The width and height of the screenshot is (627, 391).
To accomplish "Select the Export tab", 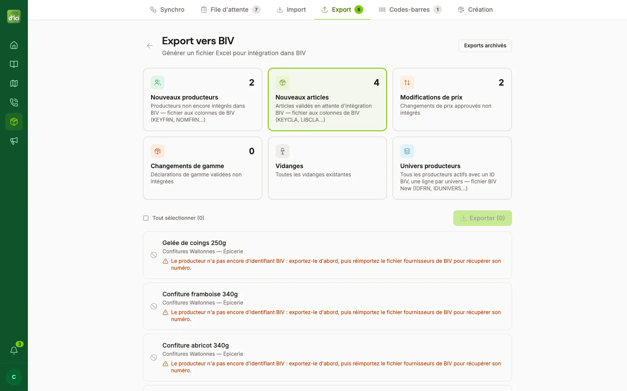I will coord(342,10).
